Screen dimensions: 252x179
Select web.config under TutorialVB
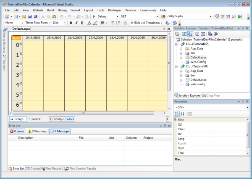point(198,84)
